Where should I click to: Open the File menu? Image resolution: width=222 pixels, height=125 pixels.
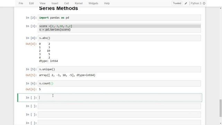21,3
